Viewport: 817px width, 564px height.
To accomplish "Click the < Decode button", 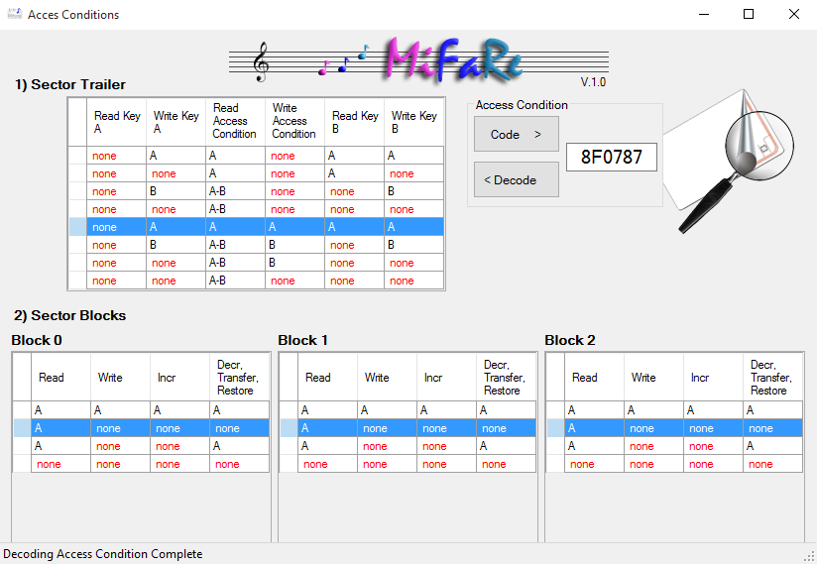I will tap(517, 179).
